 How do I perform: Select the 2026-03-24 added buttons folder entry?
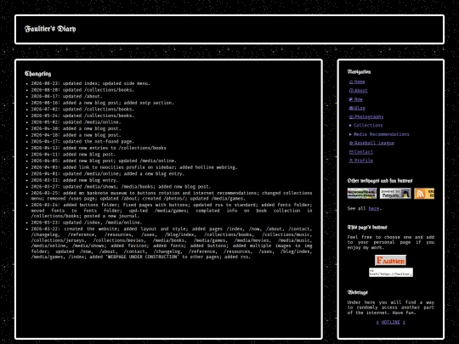pyautogui.click(x=172, y=211)
